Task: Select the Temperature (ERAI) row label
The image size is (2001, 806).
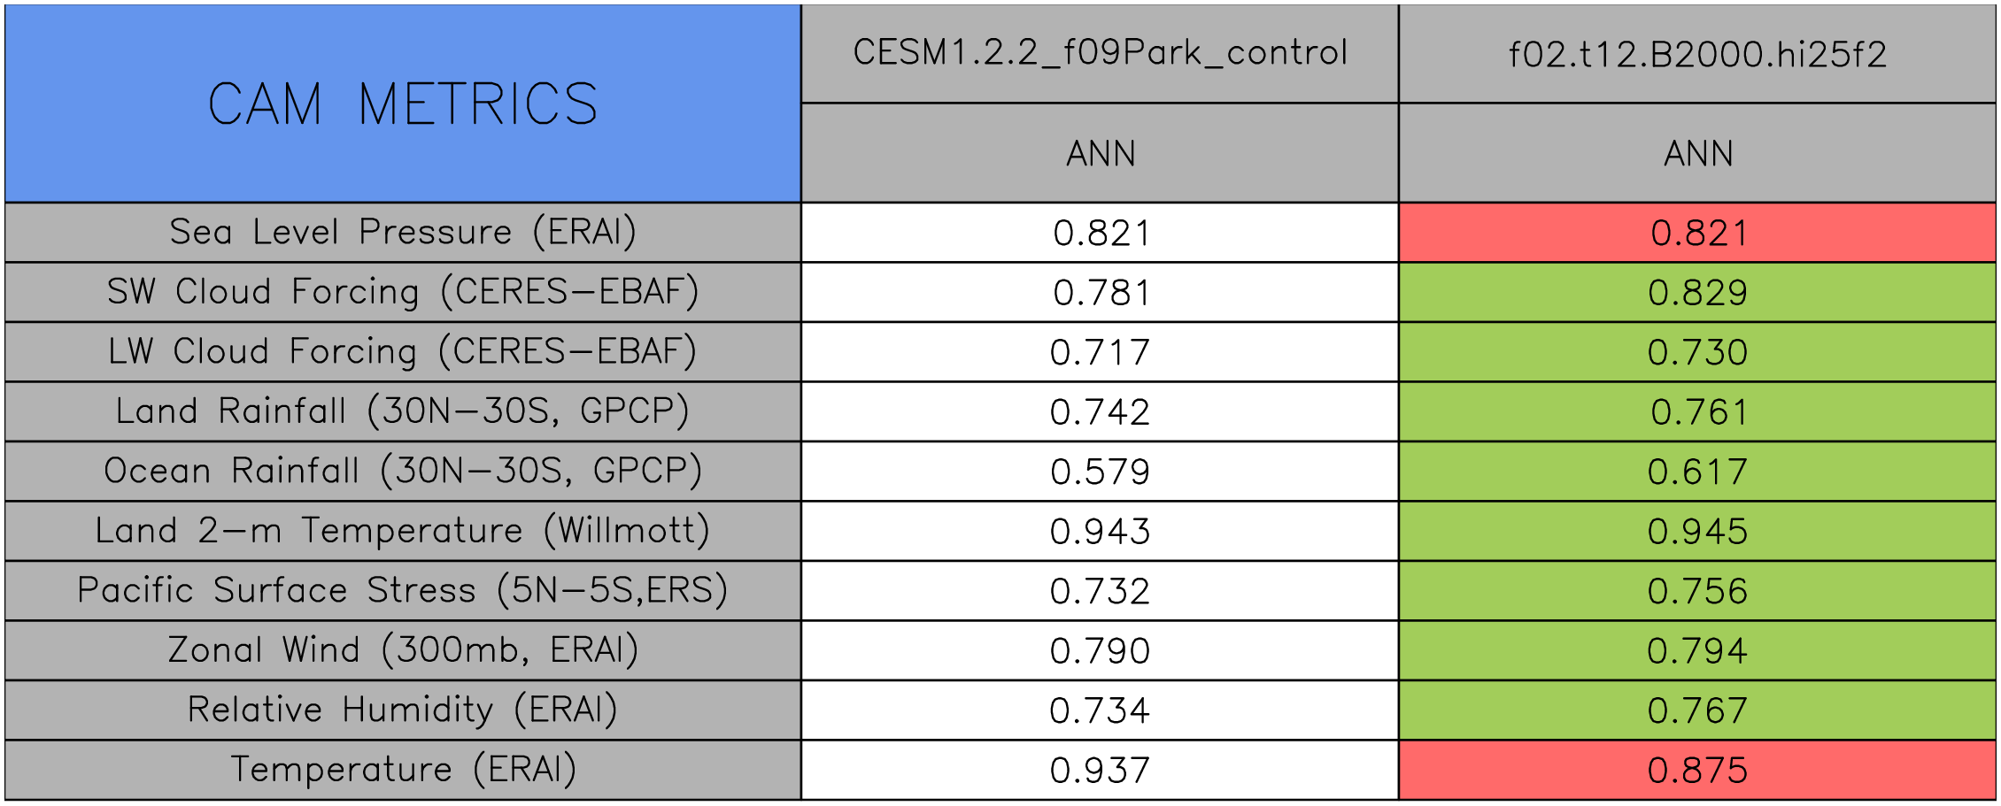Action: pyautogui.click(x=403, y=770)
